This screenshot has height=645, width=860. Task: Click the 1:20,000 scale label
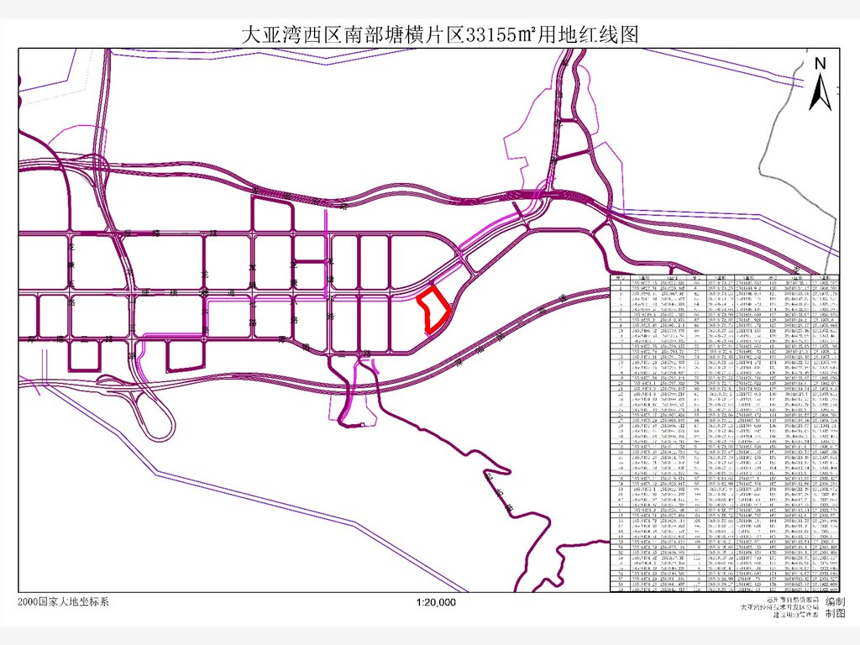click(x=435, y=602)
